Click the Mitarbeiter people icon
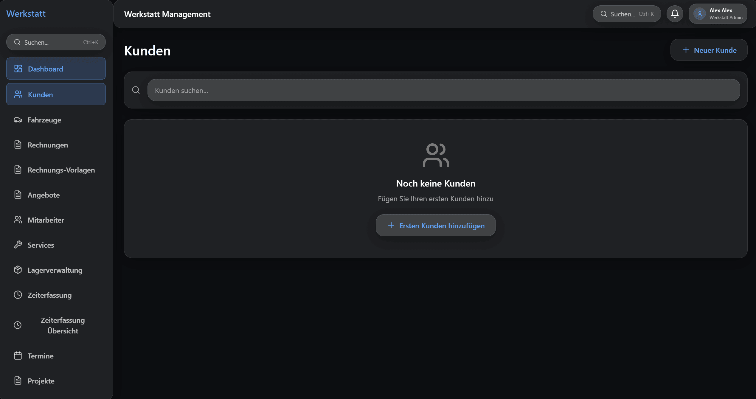 (x=18, y=220)
